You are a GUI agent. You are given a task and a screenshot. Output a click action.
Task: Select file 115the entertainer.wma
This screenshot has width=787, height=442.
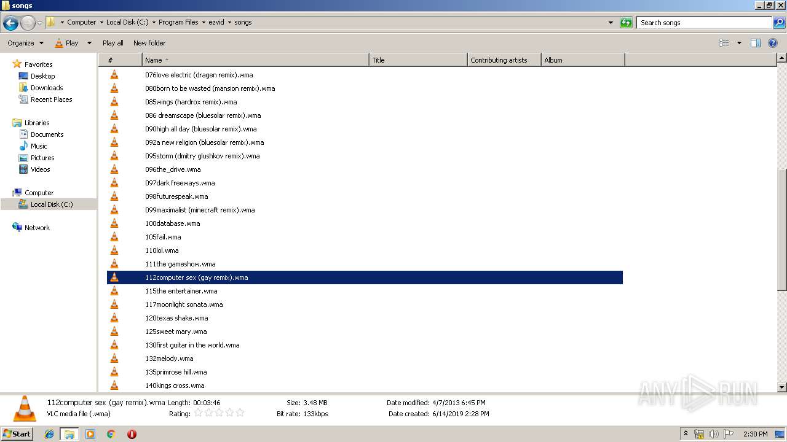(x=181, y=291)
